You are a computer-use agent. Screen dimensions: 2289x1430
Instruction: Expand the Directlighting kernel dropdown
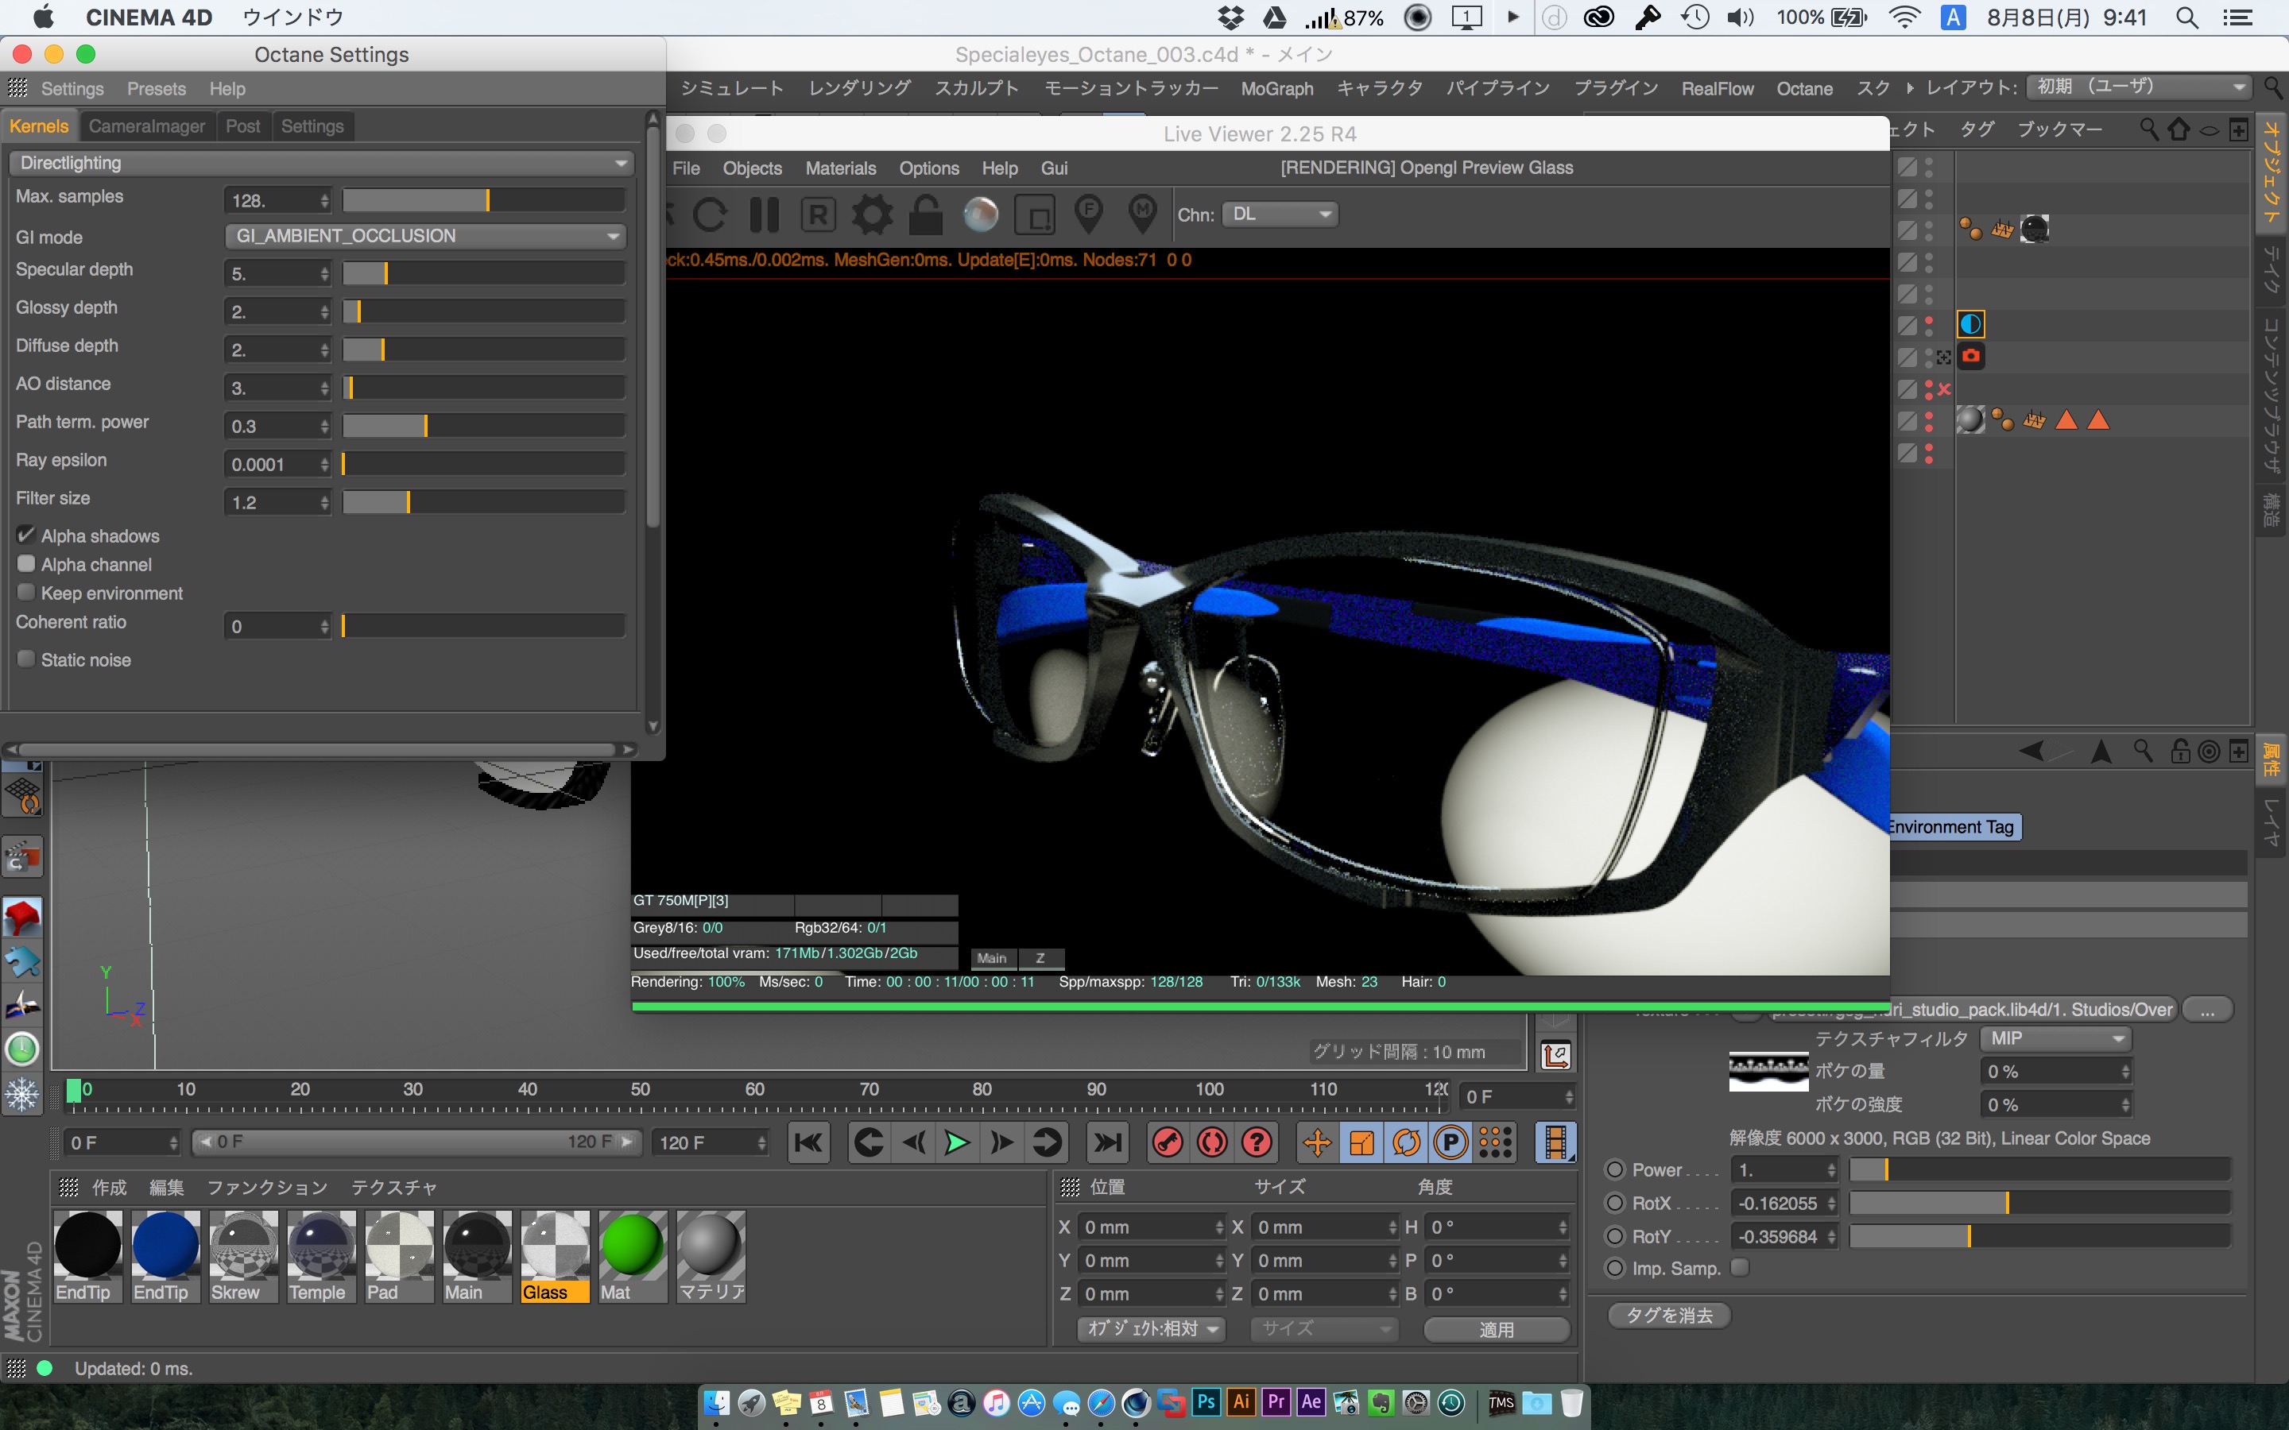coord(322,163)
